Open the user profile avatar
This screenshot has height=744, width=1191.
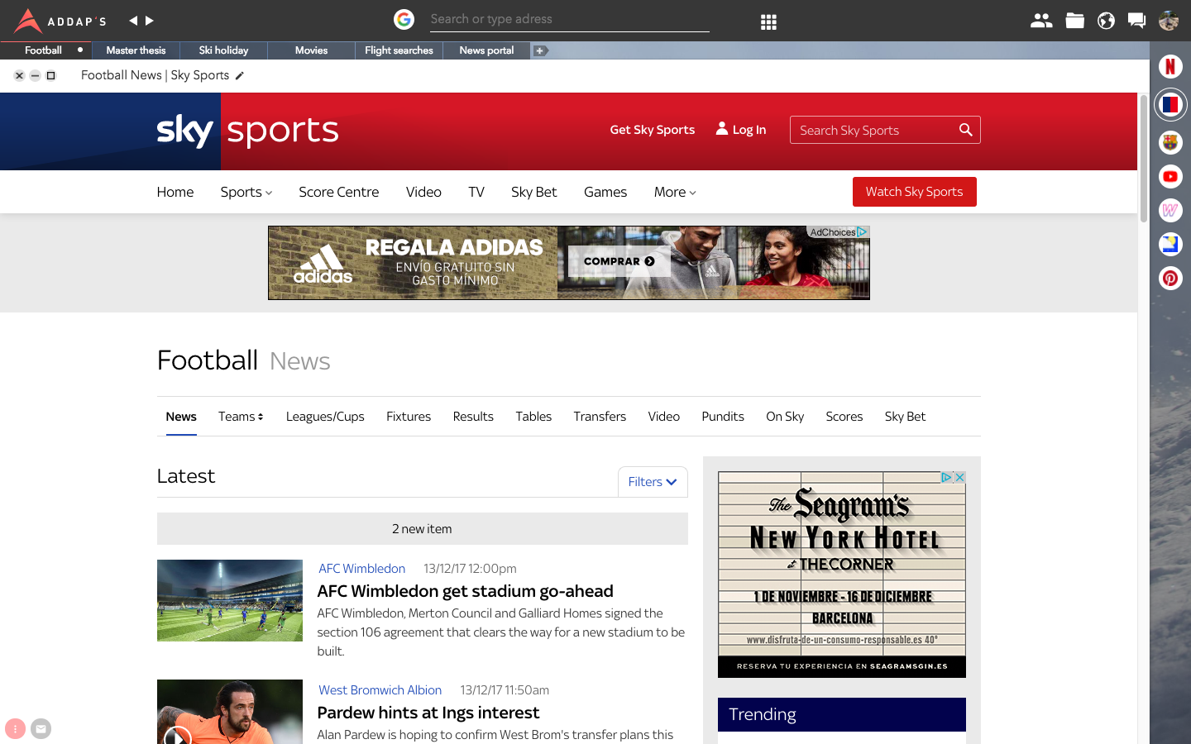(1169, 21)
